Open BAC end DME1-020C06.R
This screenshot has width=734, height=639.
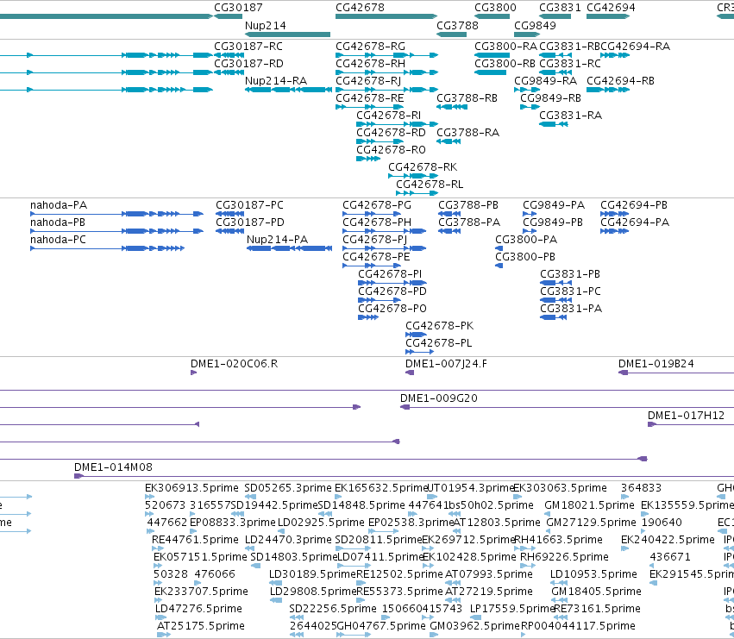click(x=234, y=364)
